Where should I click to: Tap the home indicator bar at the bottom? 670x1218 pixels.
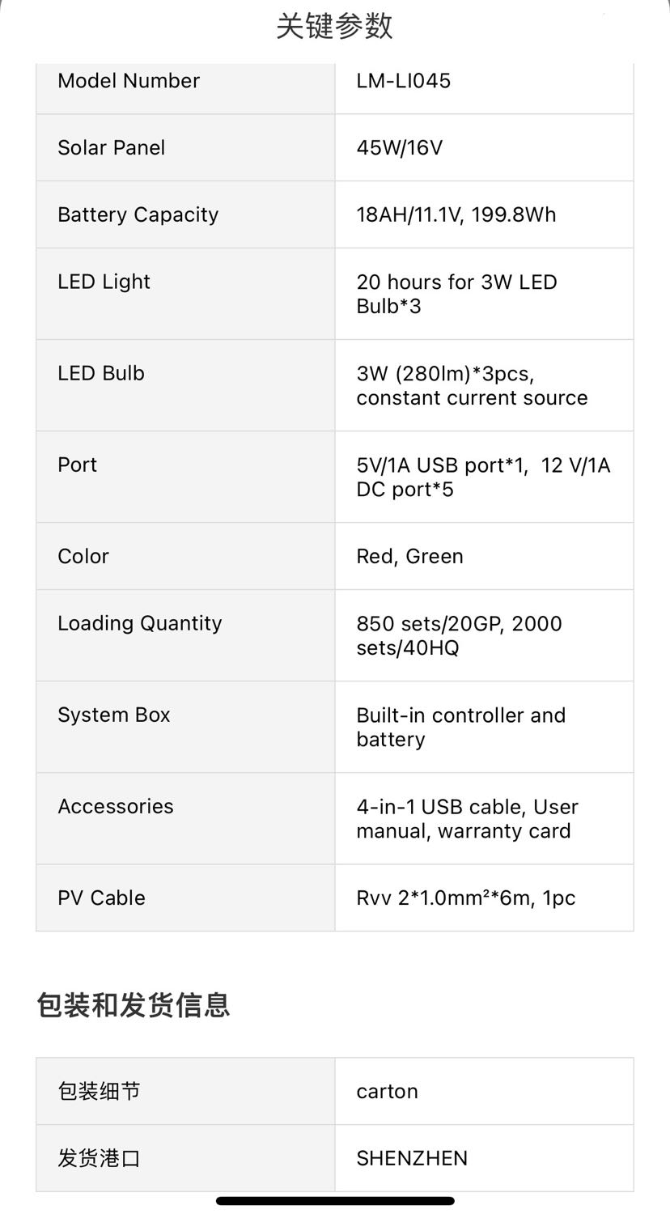coord(335,1201)
